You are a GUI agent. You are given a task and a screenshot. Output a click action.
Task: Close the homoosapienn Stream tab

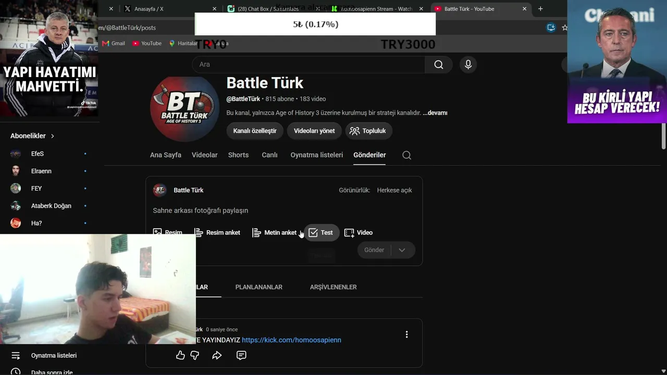[x=421, y=9]
